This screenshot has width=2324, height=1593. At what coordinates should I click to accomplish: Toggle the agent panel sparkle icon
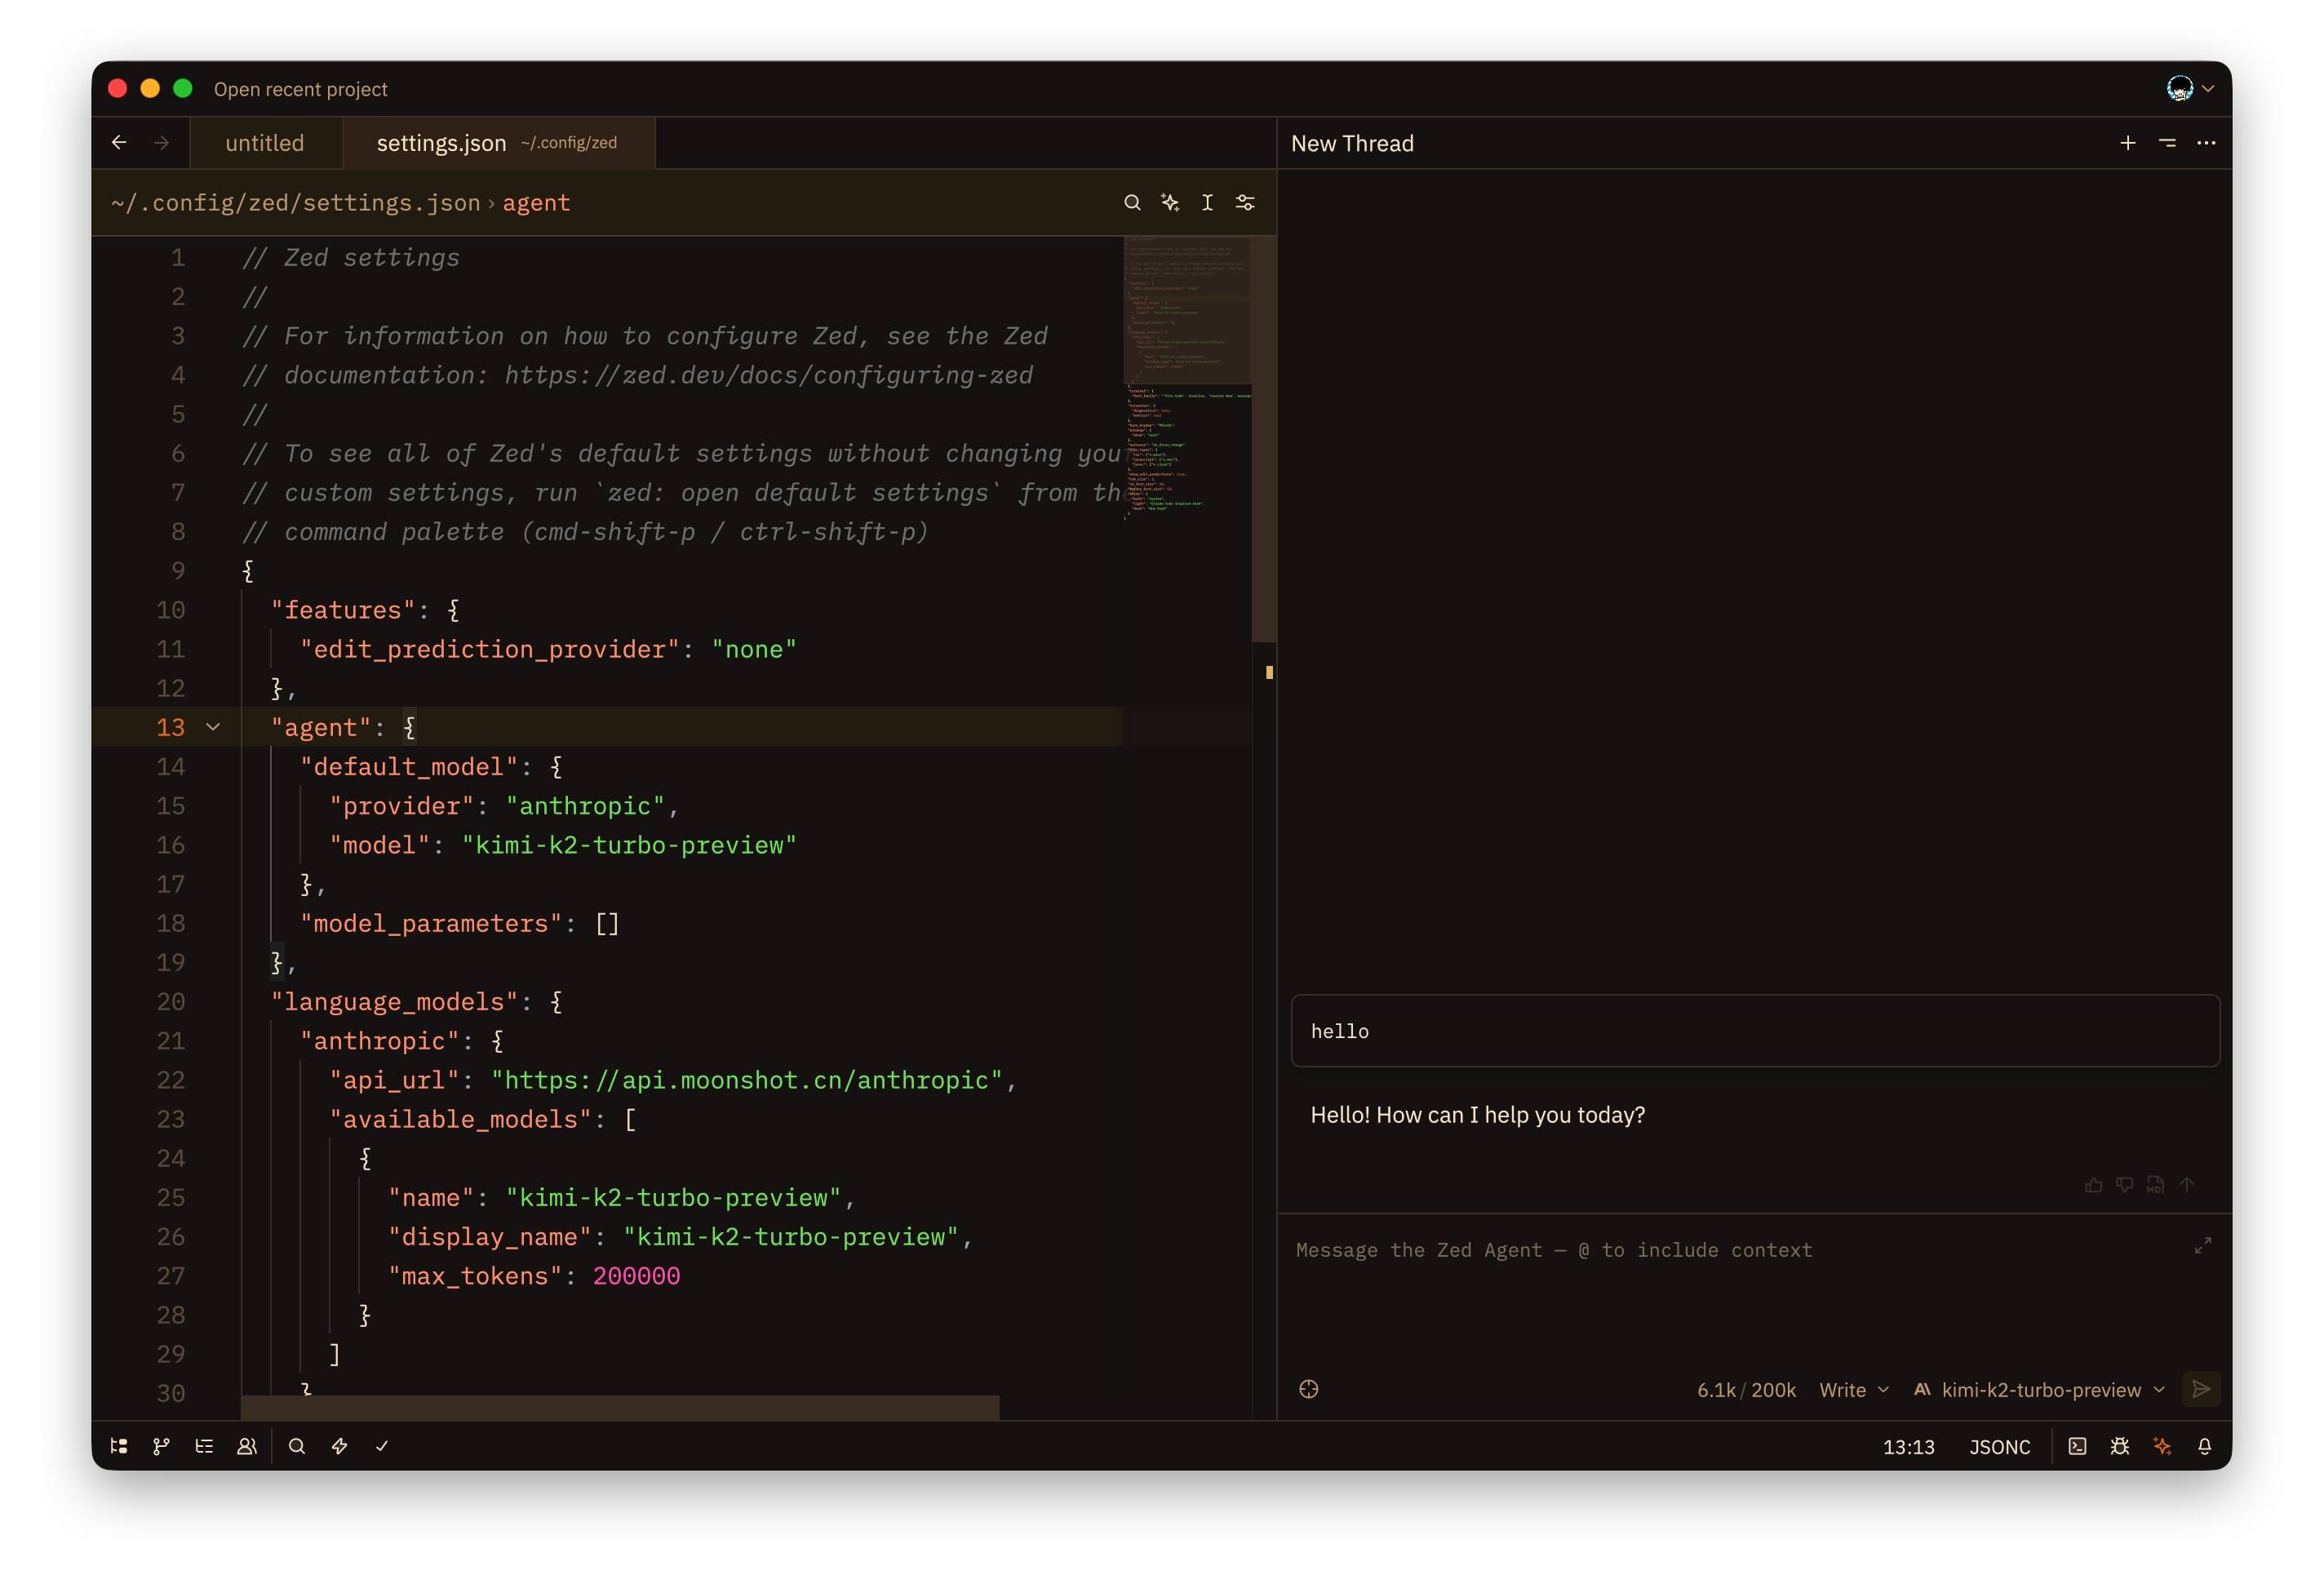click(x=2162, y=1446)
